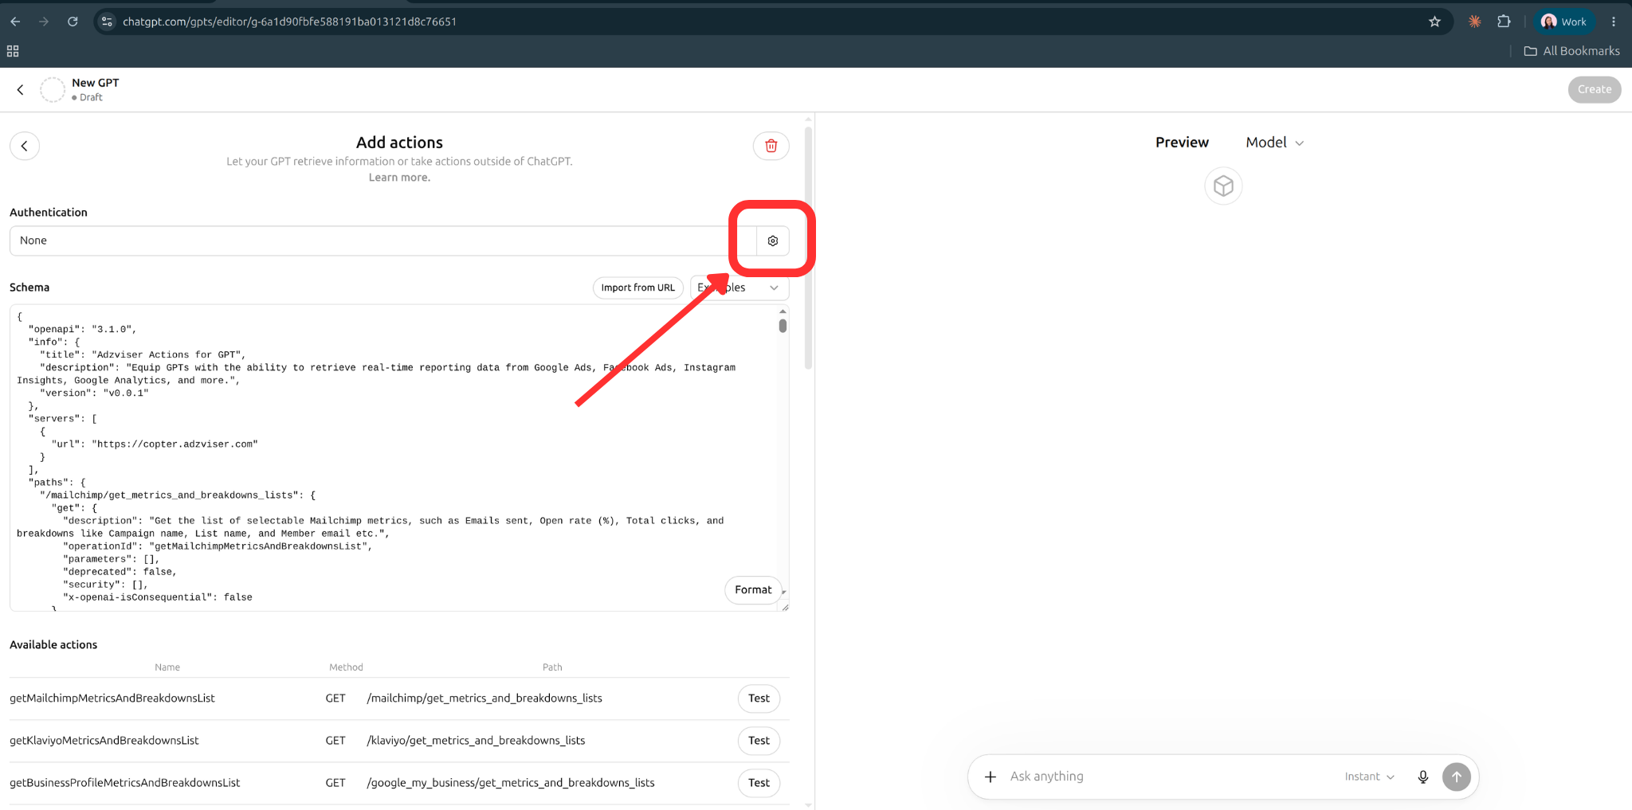The image size is (1632, 810).
Task: Open the Examples dropdown
Action: pos(739,288)
